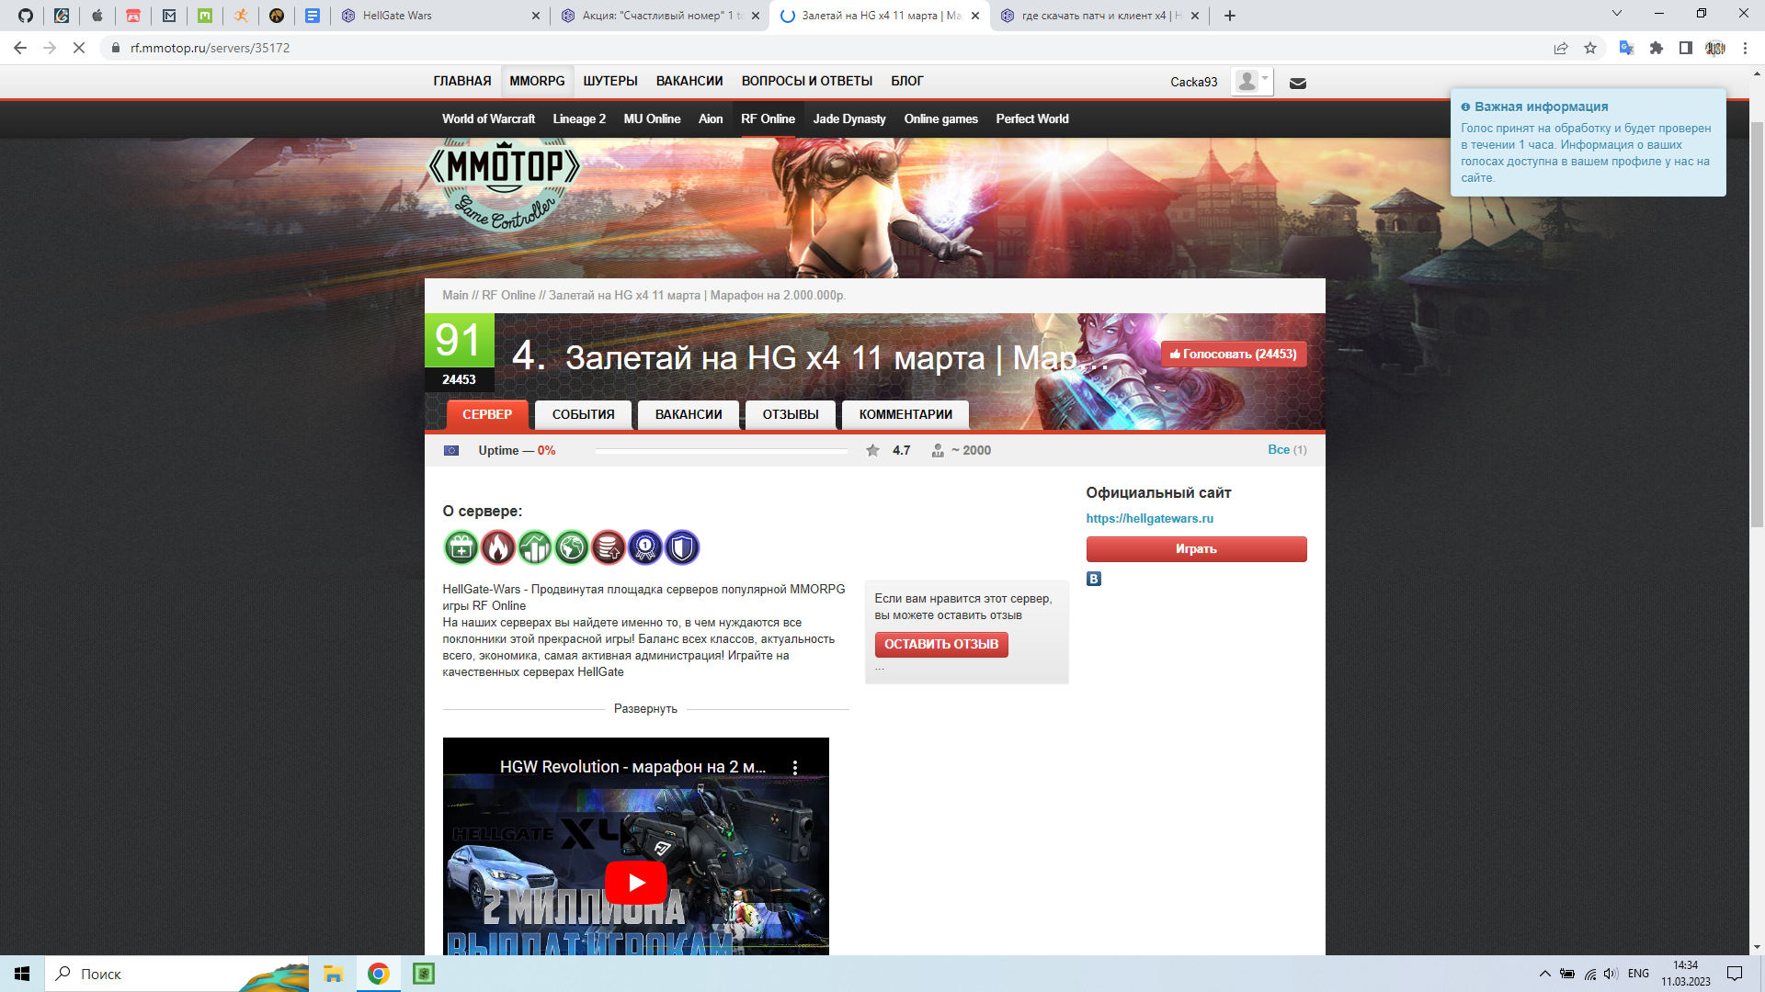The width and height of the screenshot is (1765, 992).
Task: Click the browser Back arrow
Action: click(x=20, y=48)
